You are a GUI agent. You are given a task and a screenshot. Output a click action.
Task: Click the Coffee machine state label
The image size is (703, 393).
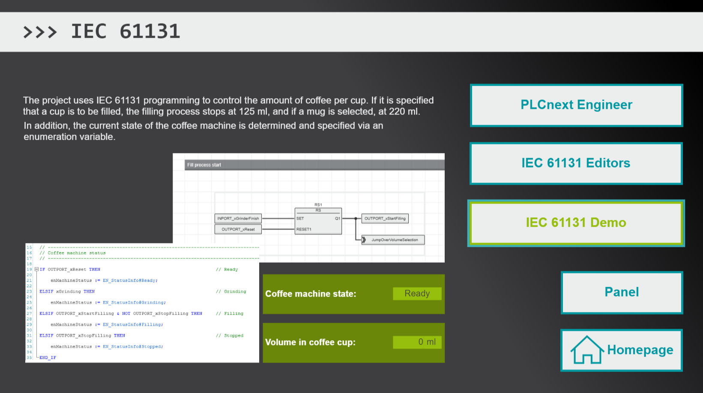(x=311, y=294)
